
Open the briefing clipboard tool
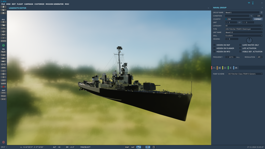click(x=3, y=22)
